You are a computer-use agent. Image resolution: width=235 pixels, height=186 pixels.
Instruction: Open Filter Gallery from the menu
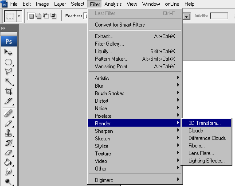[x=110, y=44]
